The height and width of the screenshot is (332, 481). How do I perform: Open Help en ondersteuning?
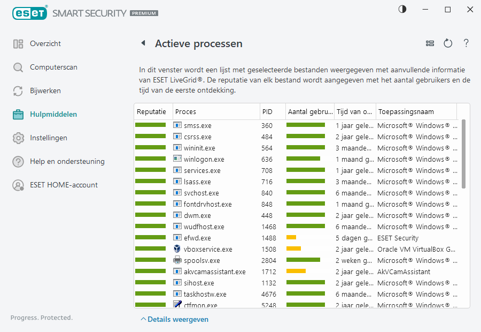(67, 162)
